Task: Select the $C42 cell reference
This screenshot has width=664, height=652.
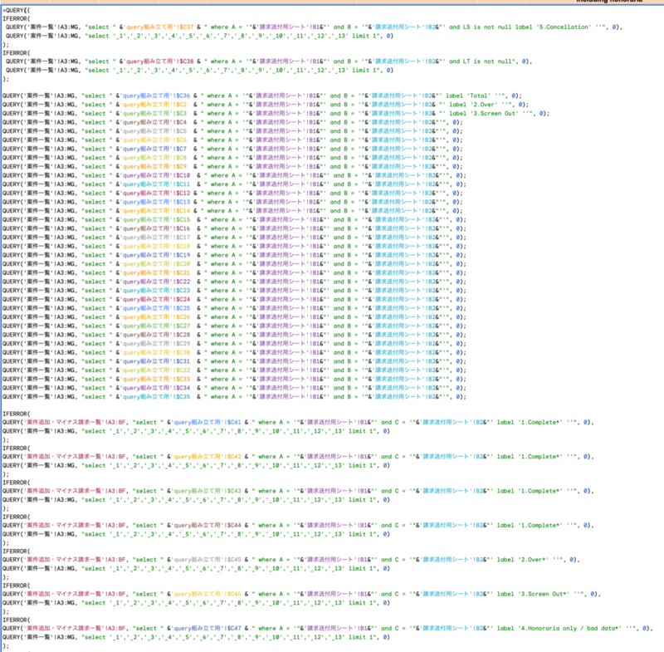Action: point(232,457)
